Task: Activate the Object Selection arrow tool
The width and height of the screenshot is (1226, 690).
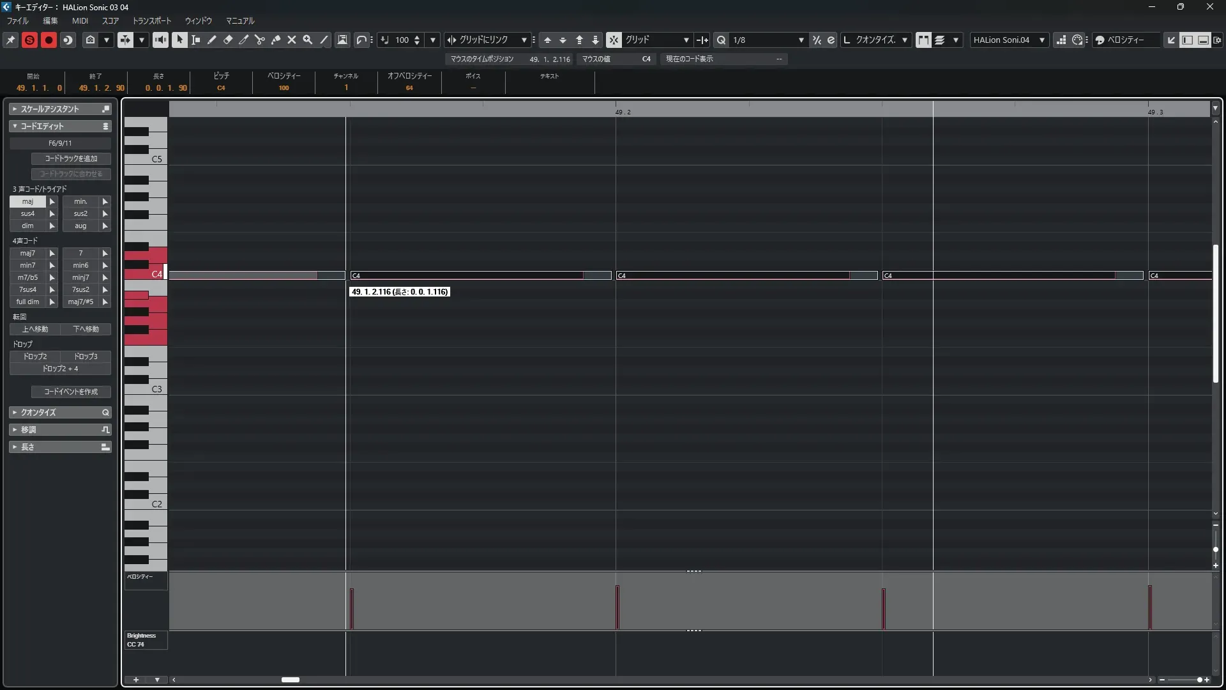Action: coord(179,40)
